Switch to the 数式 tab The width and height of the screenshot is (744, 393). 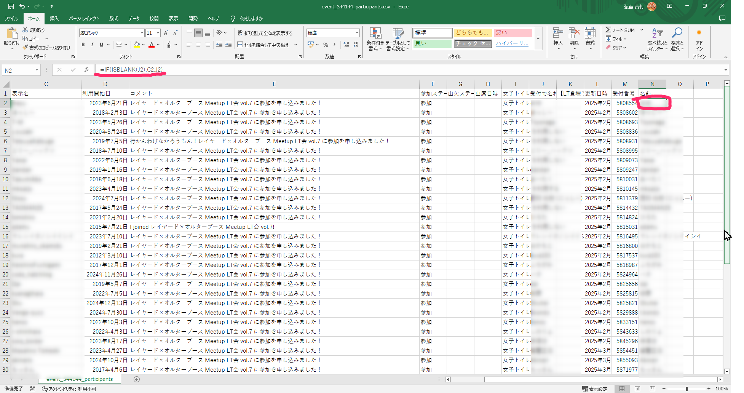pyautogui.click(x=114, y=18)
